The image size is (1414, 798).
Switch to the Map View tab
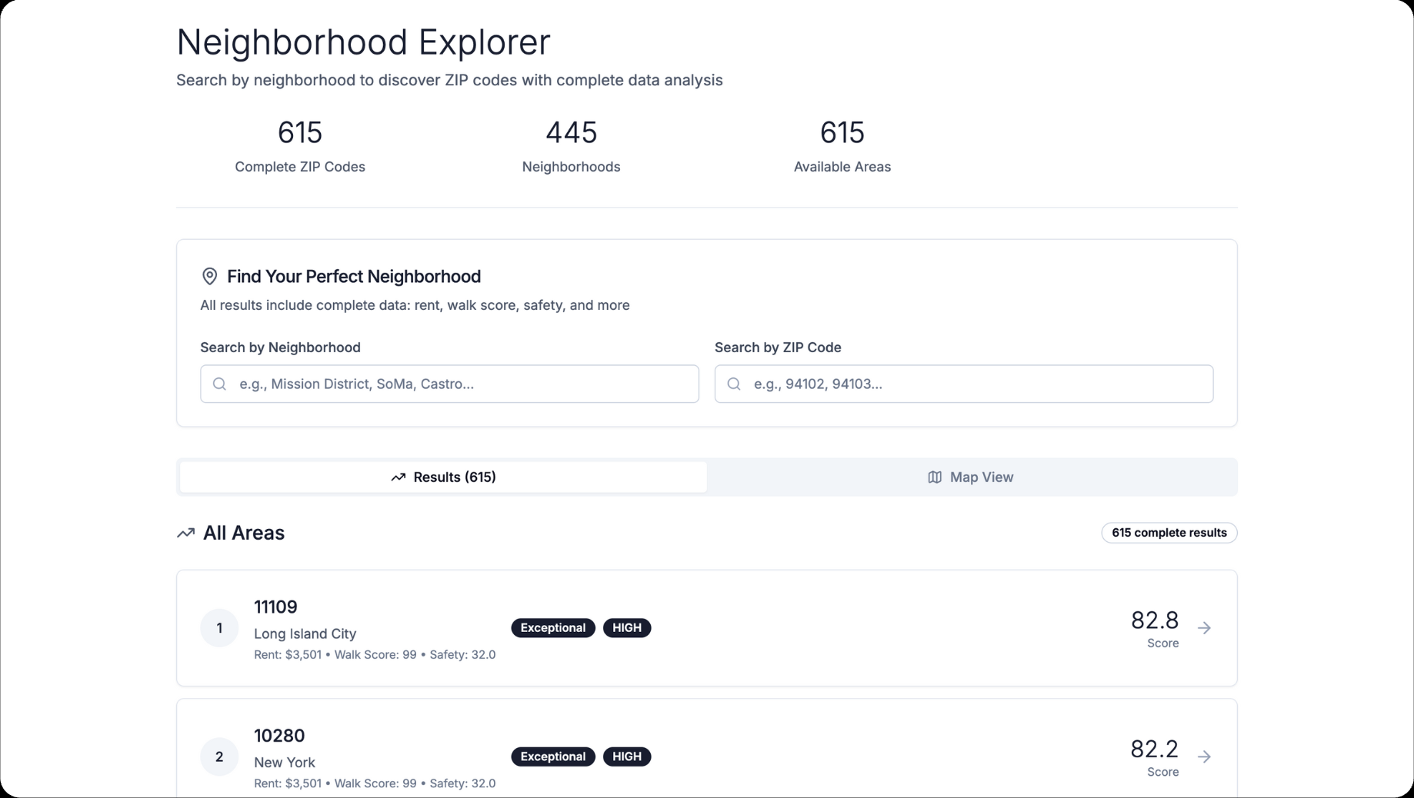click(971, 477)
